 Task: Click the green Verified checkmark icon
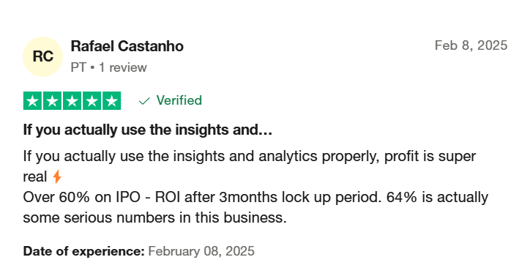tap(144, 101)
